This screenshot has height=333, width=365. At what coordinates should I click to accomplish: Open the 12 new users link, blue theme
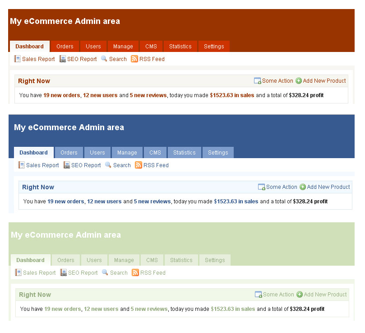point(104,202)
